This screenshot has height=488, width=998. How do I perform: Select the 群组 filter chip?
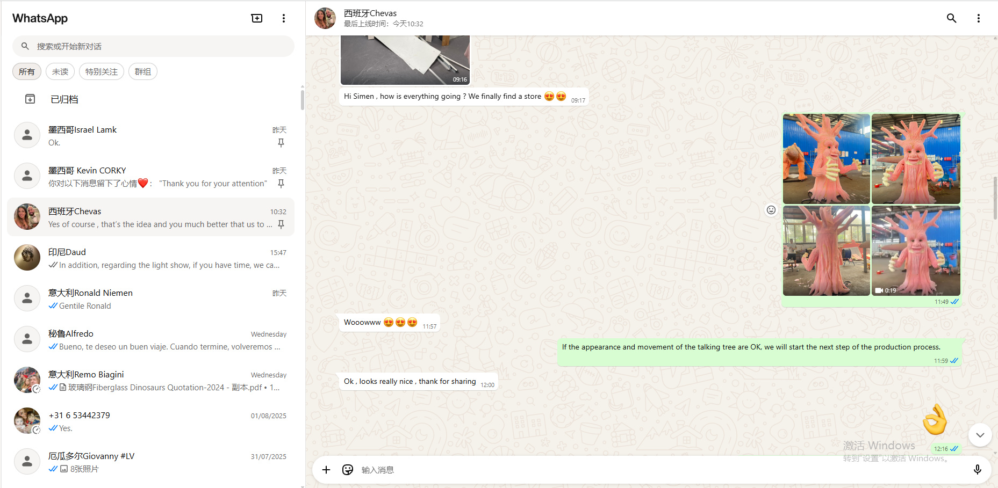point(142,71)
